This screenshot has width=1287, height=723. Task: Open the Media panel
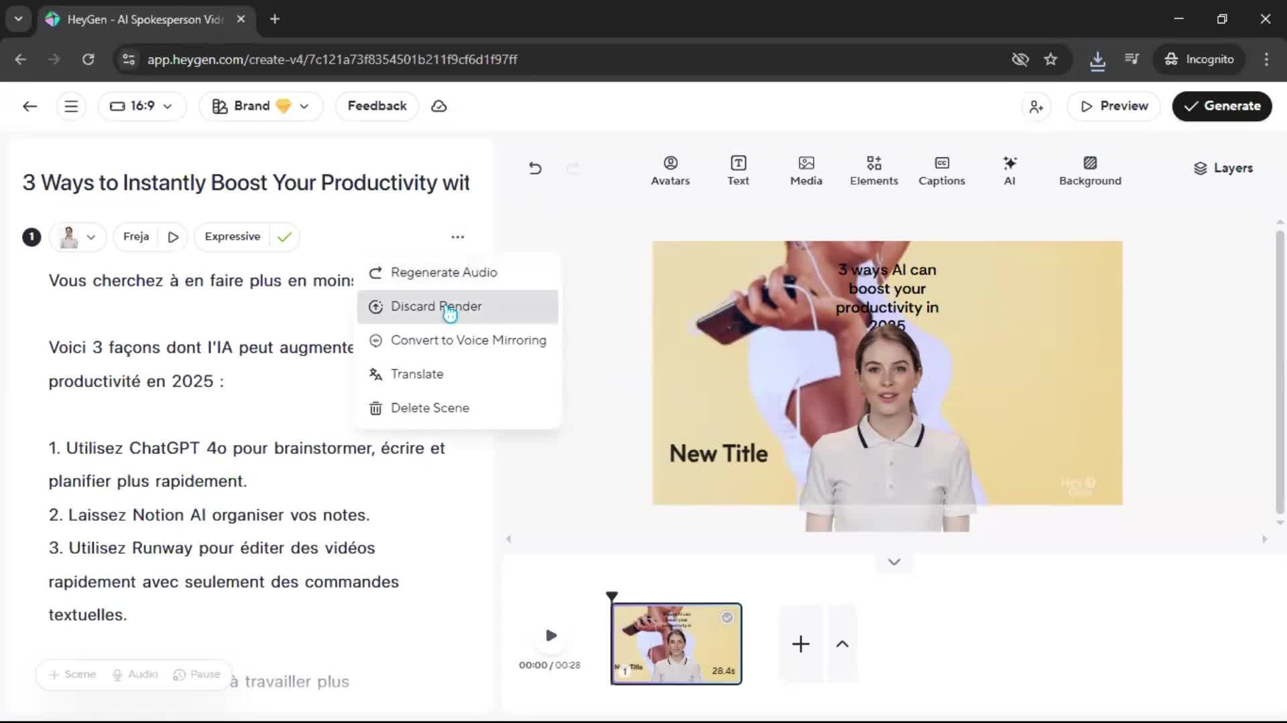tap(806, 171)
